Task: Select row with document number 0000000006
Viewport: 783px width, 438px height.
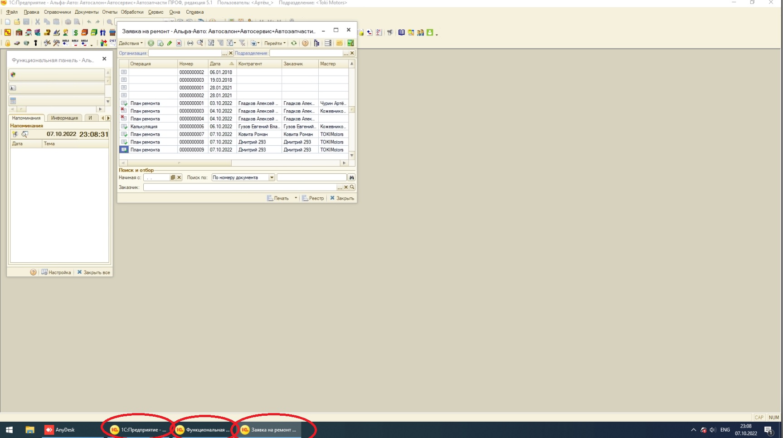Action: tap(233, 127)
